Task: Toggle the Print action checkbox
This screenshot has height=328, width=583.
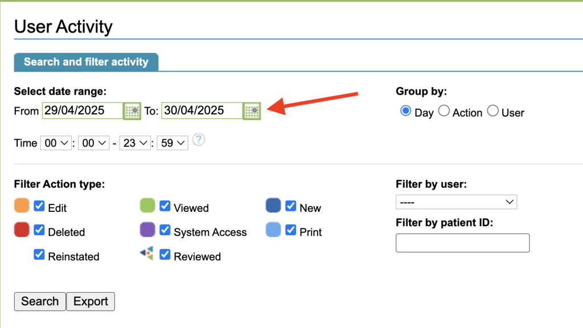Action: (290, 231)
